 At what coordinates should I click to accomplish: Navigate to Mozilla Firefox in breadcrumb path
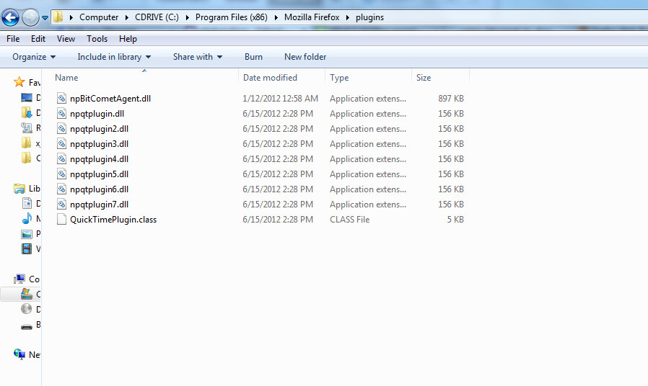(310, 17)
